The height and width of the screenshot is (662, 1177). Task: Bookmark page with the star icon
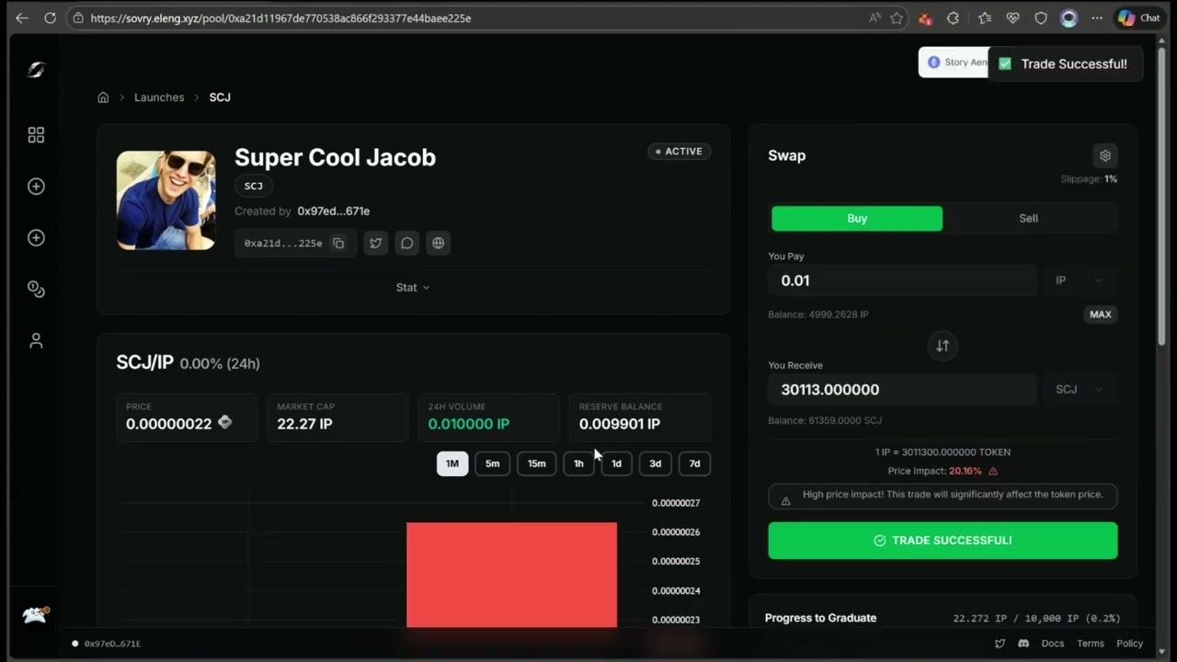pyautogui.click(x=897, y=17)
